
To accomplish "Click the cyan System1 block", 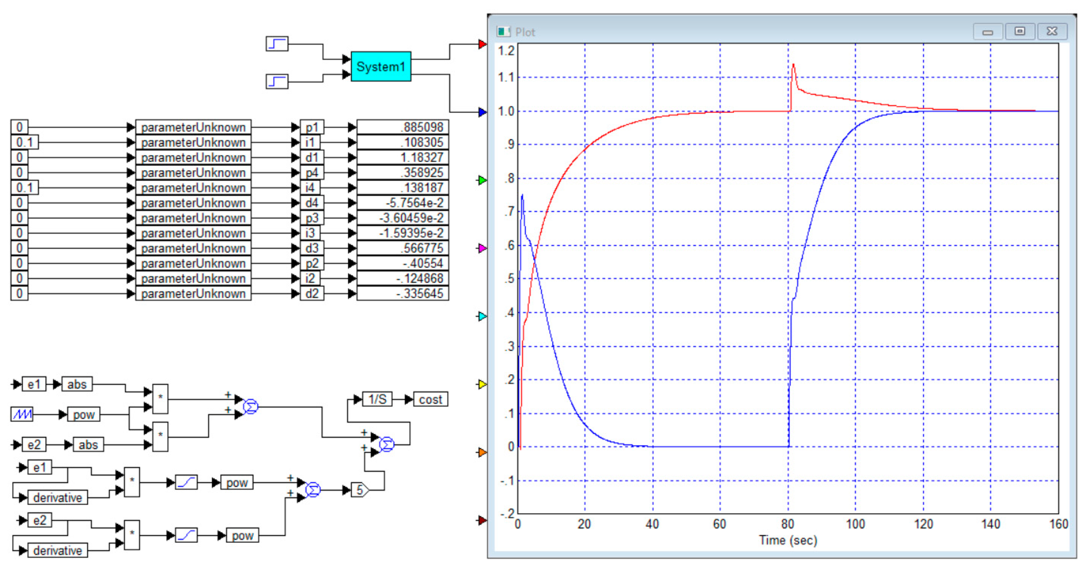I will click(381, 67).
